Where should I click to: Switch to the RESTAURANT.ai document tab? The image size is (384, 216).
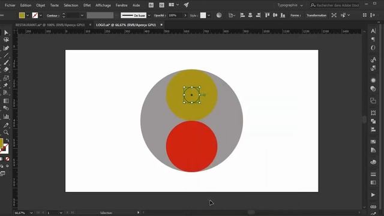pos(50,25)
